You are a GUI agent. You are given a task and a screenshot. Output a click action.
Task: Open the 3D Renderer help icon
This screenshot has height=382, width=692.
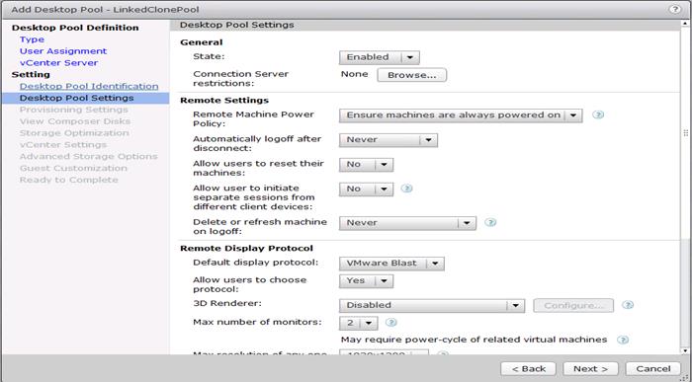[x=628, y=305]
